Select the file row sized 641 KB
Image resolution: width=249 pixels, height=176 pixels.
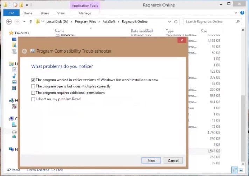point(205,102)
